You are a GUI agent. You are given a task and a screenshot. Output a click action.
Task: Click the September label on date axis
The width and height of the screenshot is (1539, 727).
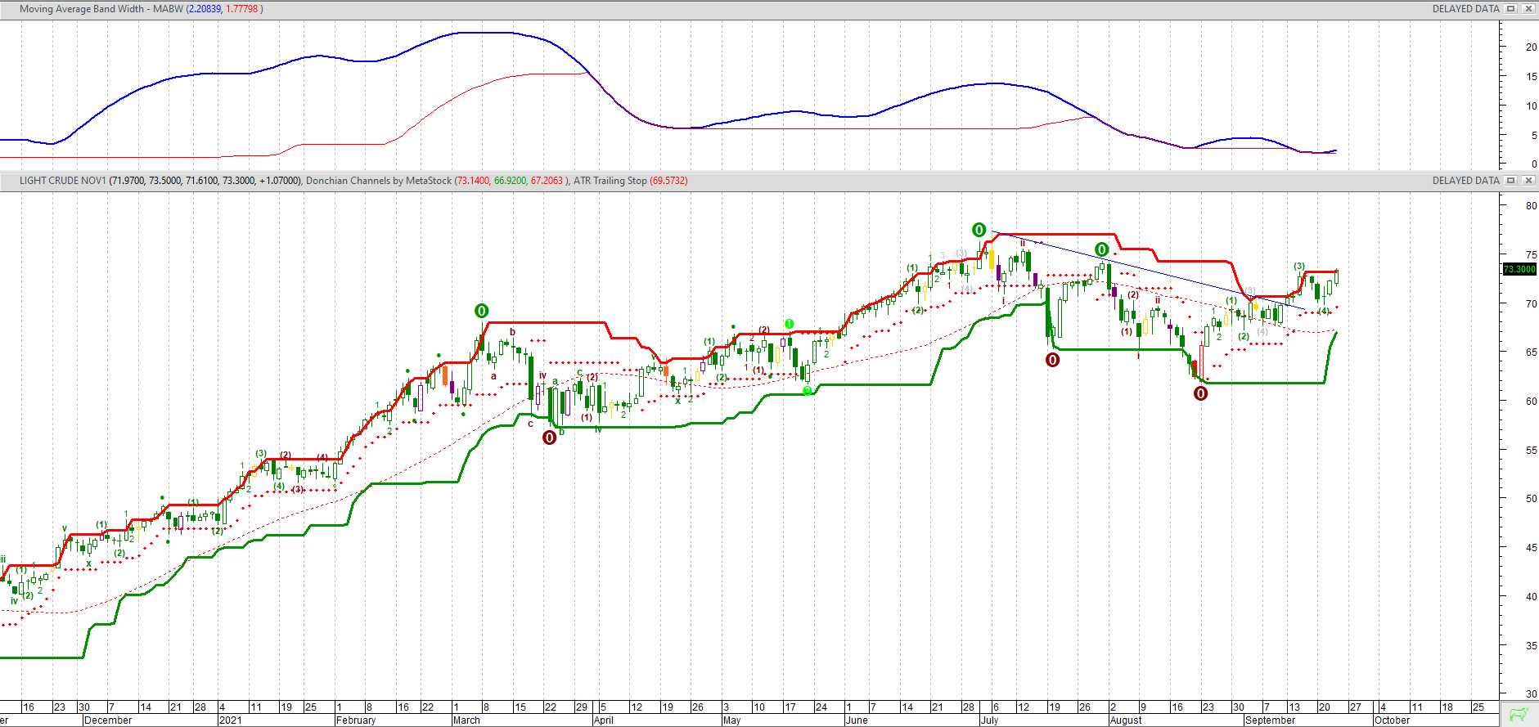[1270, 720]
